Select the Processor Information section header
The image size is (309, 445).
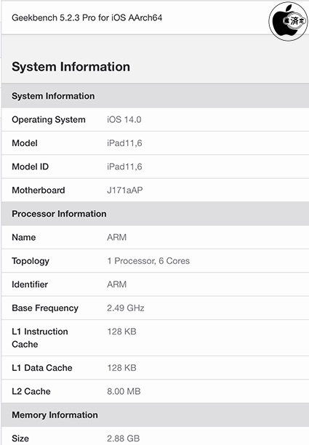pyautogui.click(x=155, y=214)
